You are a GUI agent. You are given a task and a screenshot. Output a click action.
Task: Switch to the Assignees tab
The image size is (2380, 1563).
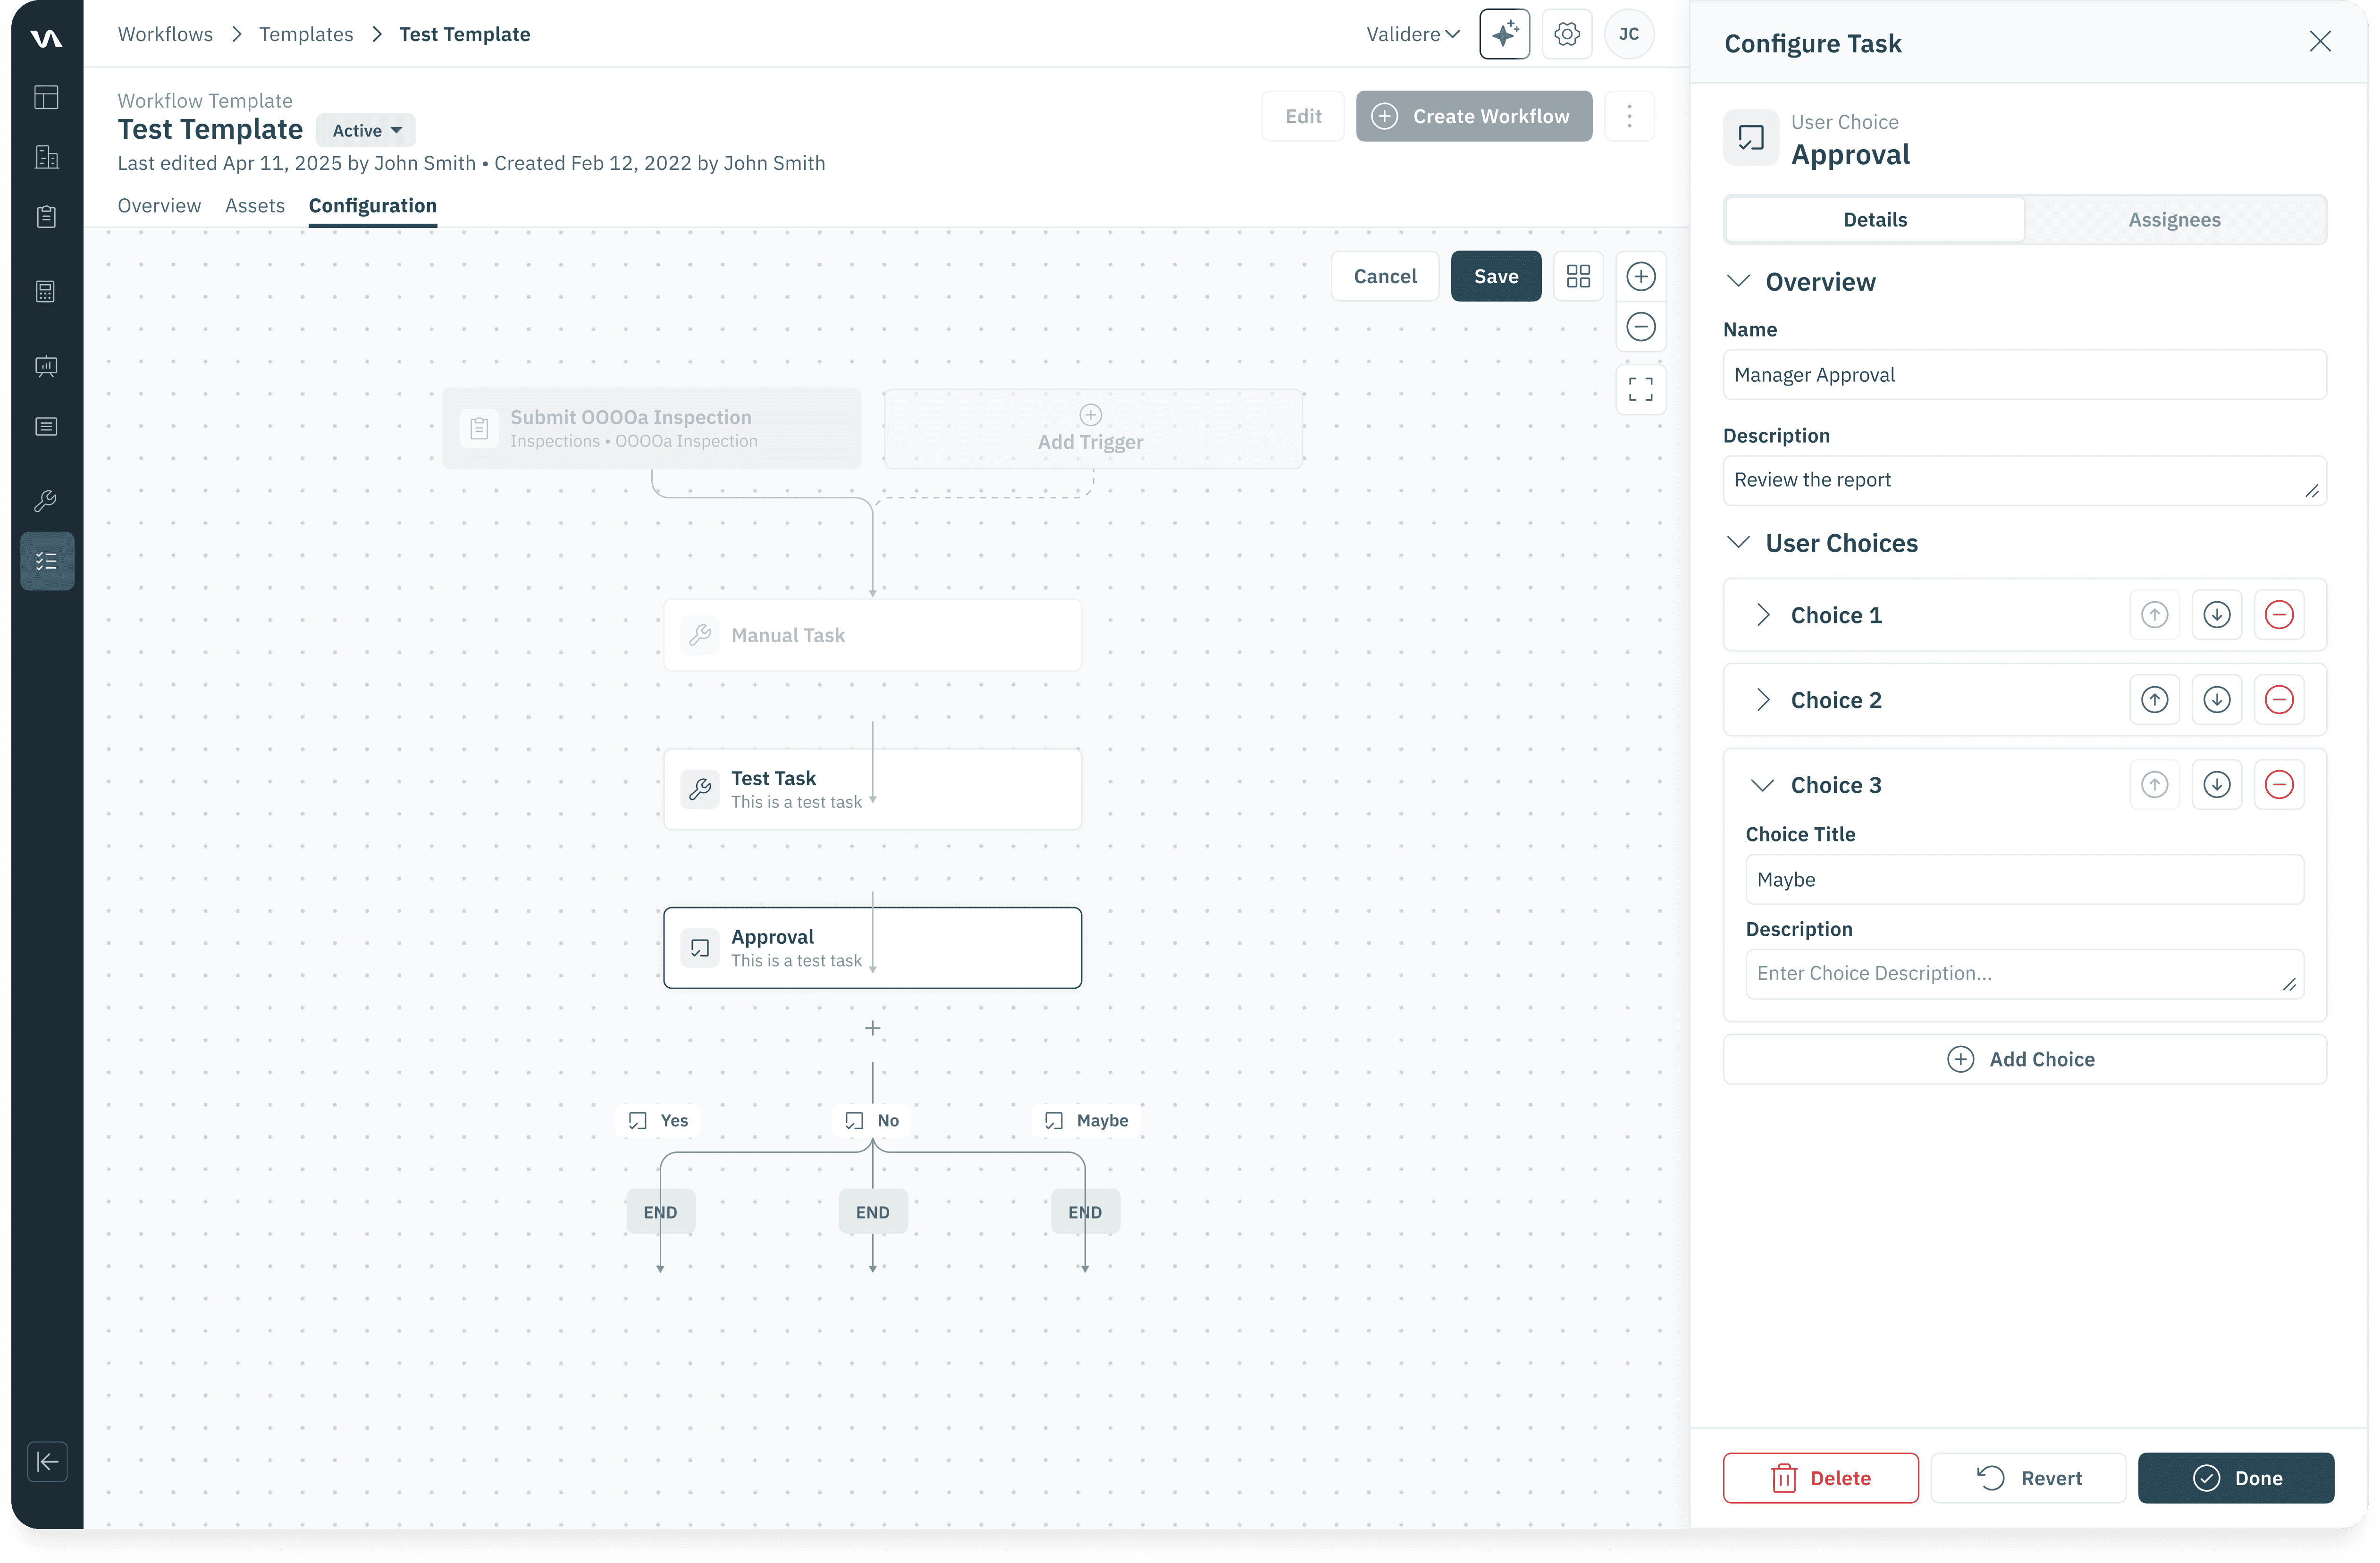(2174, 220)
